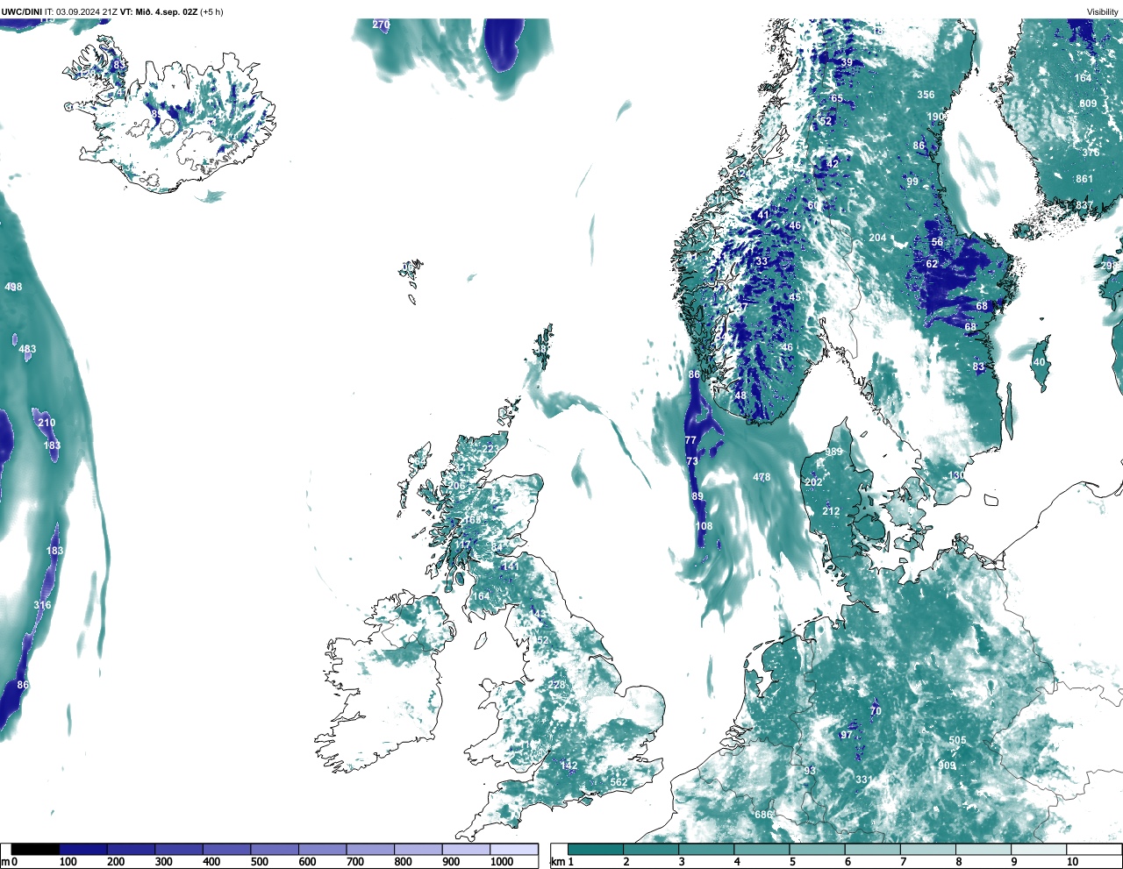Select the 500–600 m legend color segment

click(275, 849)
